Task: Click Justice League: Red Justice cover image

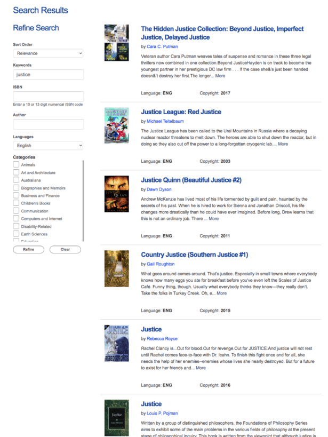Action: (116, 125)
